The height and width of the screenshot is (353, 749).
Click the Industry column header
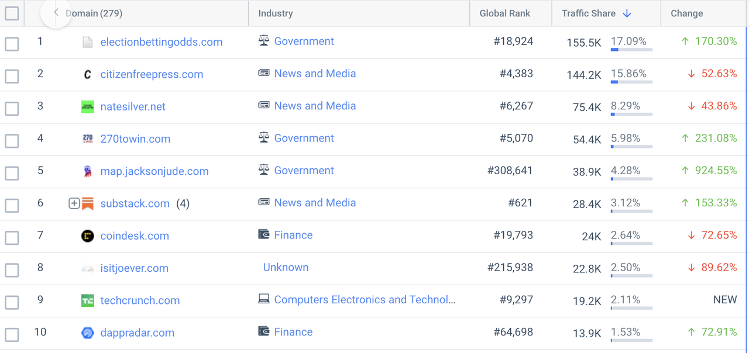click(x=276, y=13)
